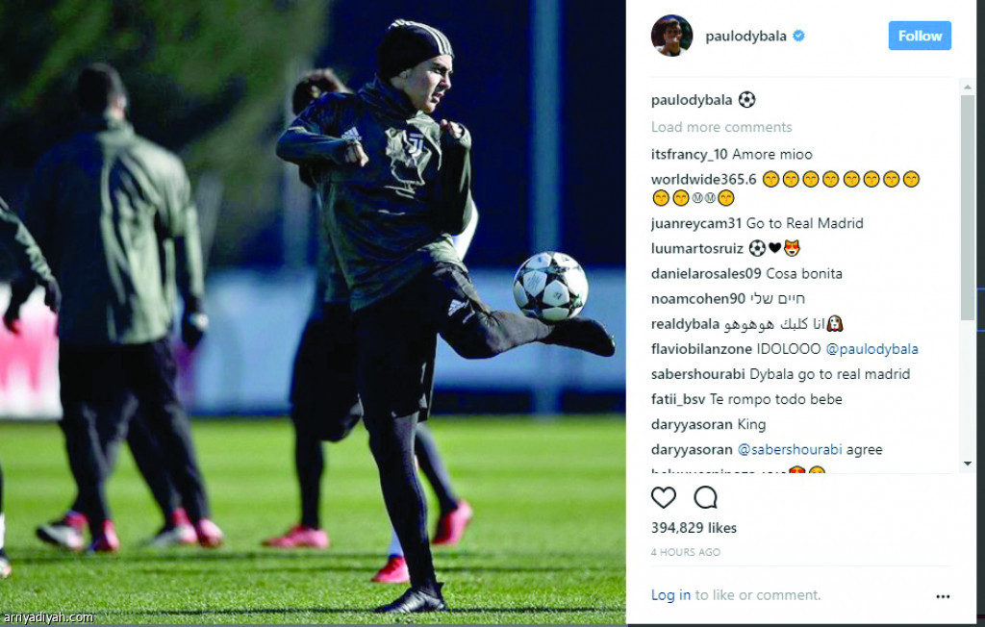Click the heart like icon
Image resolution: width=985 pixels, height=627 pixels.
[664, 497]
